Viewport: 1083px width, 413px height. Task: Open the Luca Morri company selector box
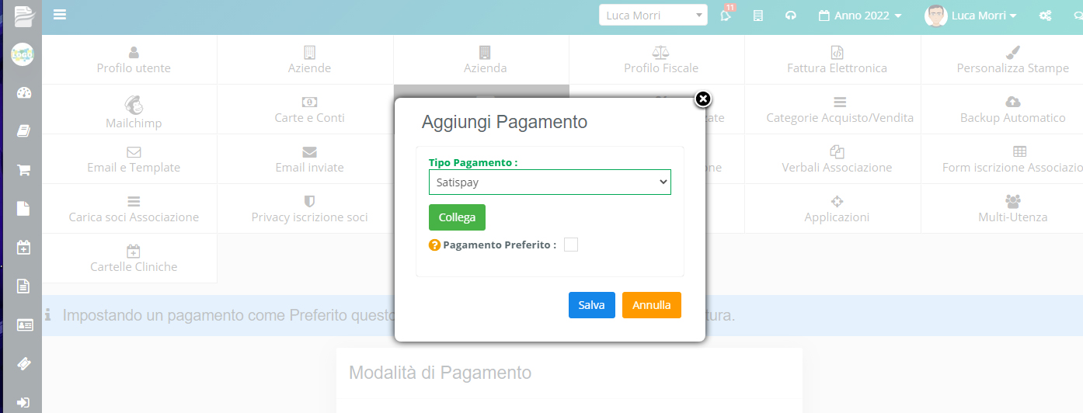click(653, 15)
